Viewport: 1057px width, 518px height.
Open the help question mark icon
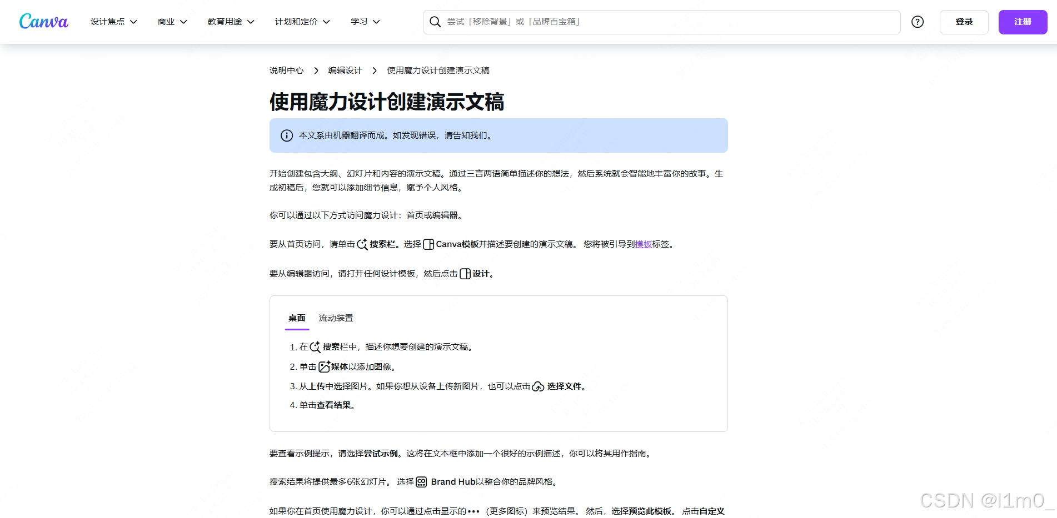918,22
